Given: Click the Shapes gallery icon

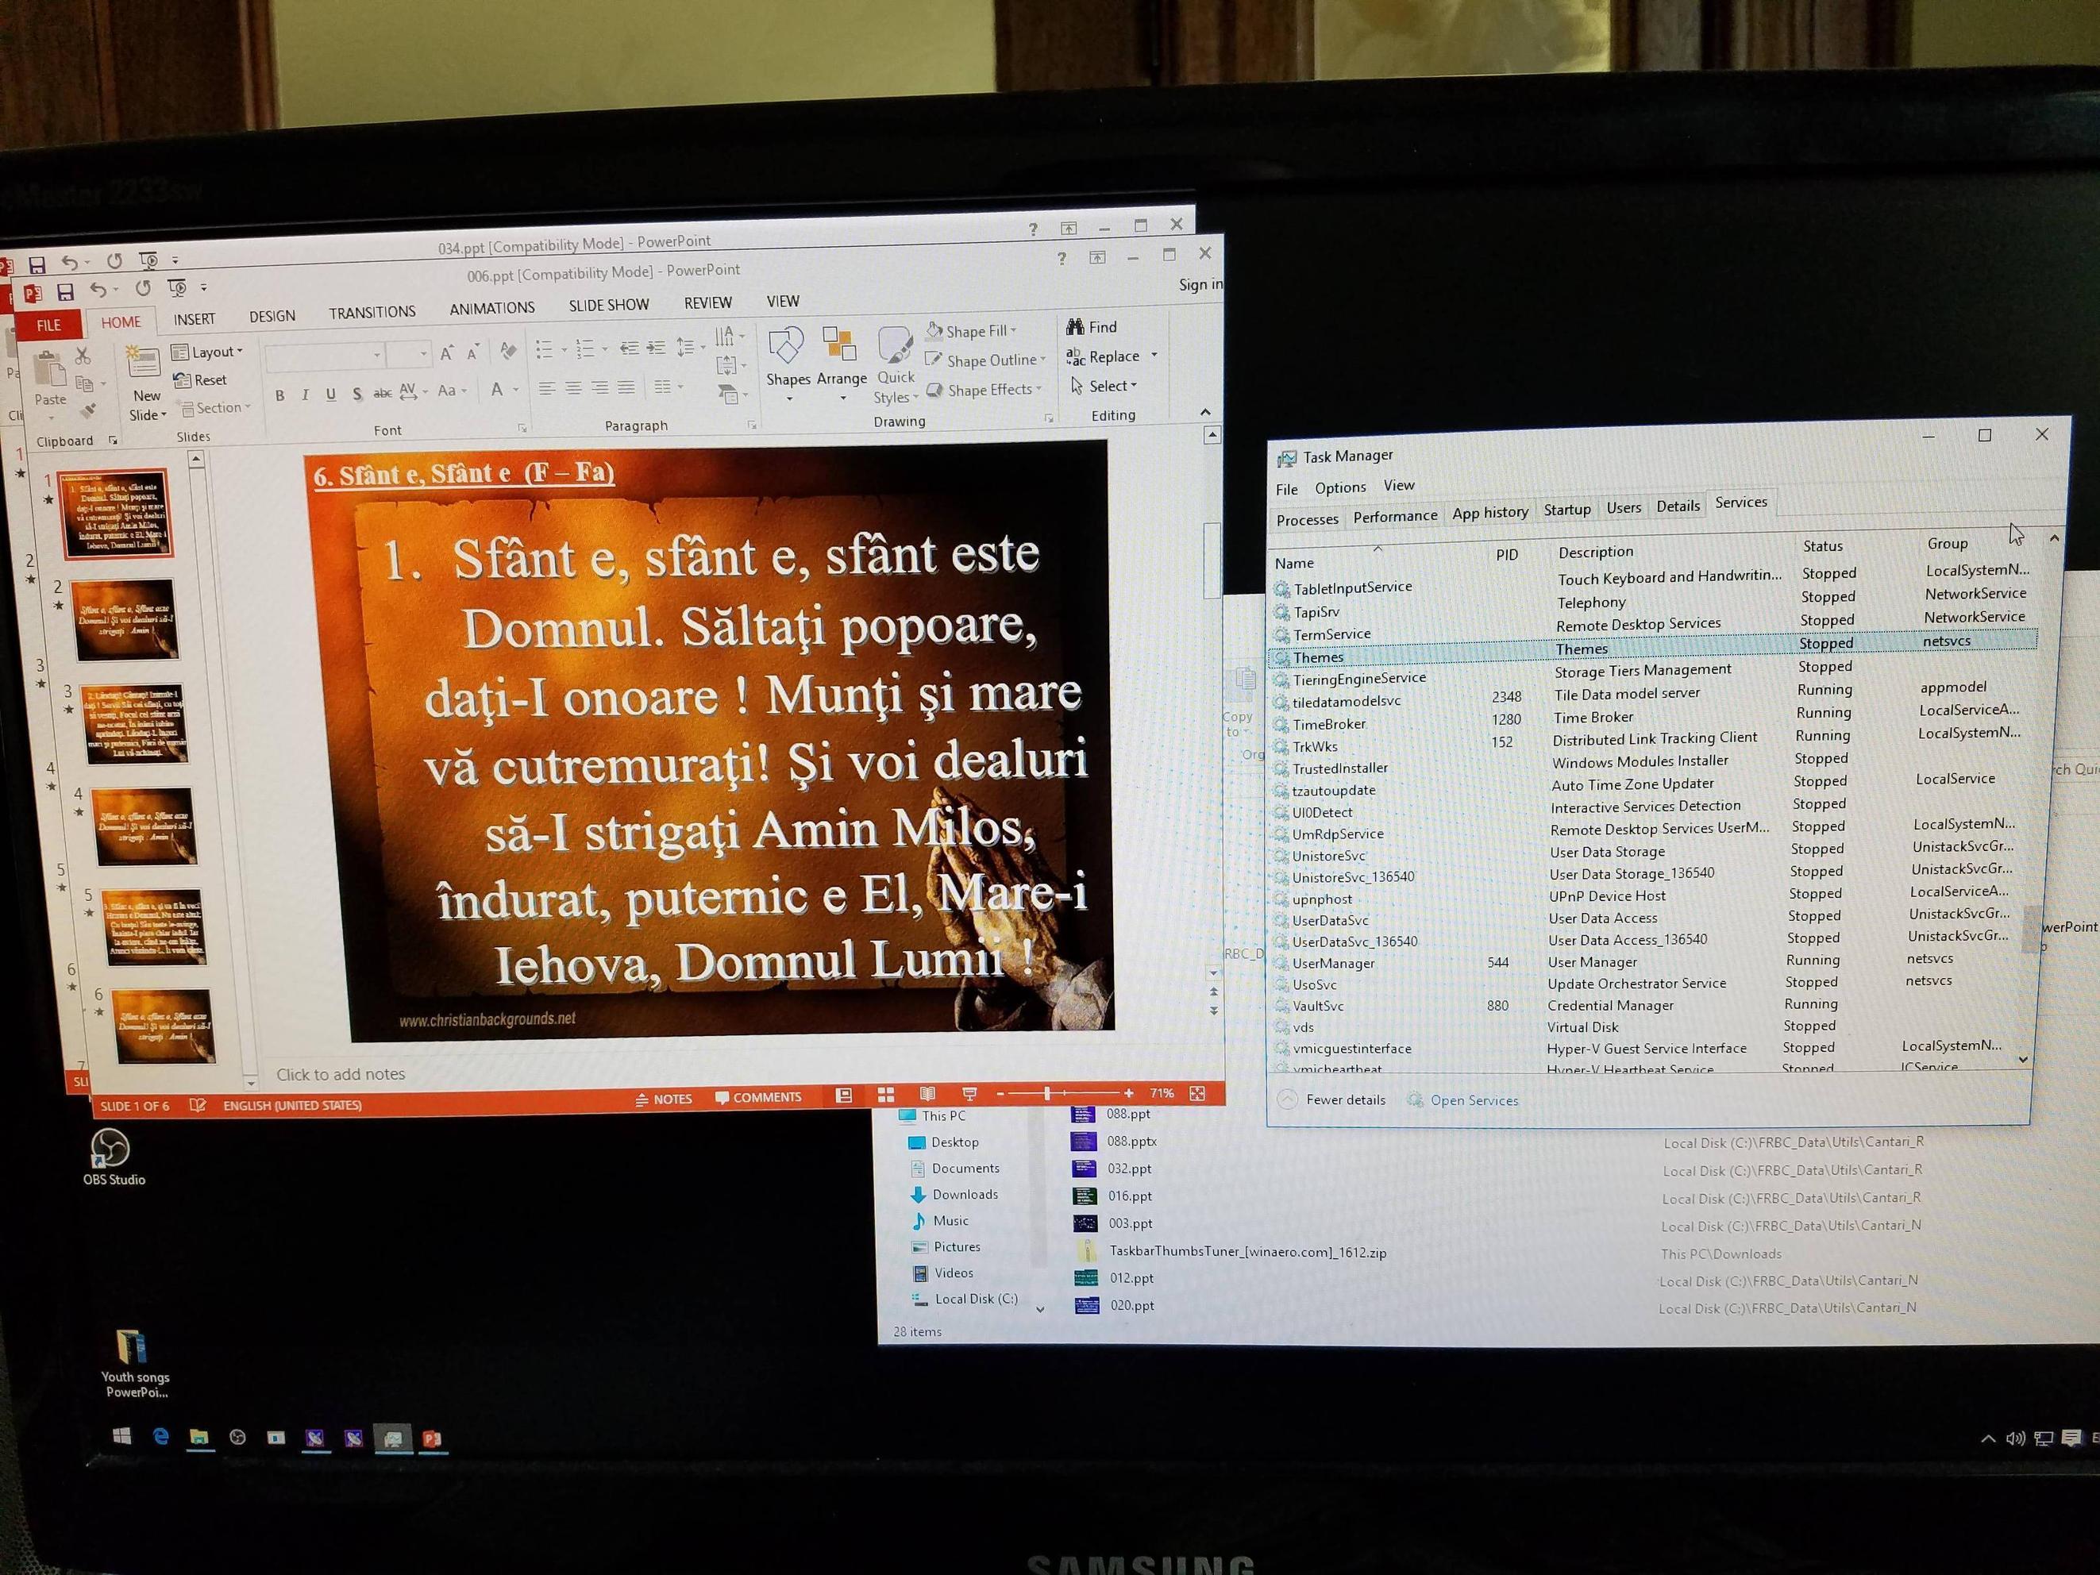Looking at the screenshot, I should point(786,347).
